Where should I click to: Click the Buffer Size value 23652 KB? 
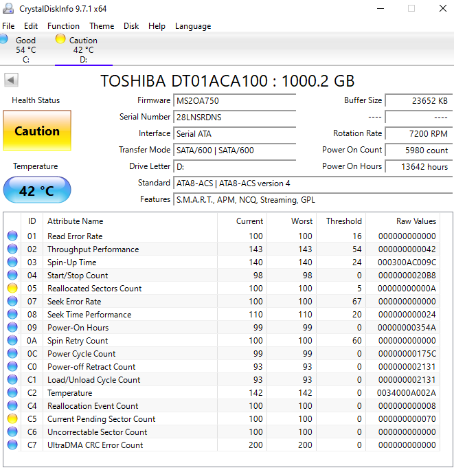point(419,100)
